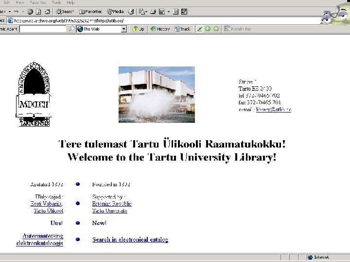
Task: Stop loading the page
Action: [30, 12]
